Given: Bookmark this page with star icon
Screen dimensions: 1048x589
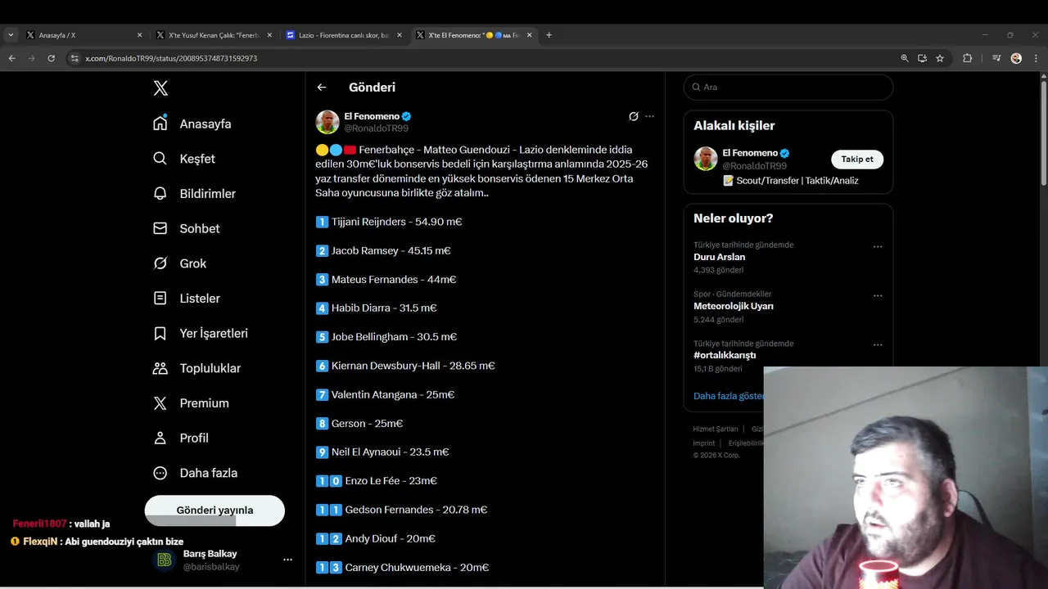Looking at the screenshot, I should [x=940, y=58].
